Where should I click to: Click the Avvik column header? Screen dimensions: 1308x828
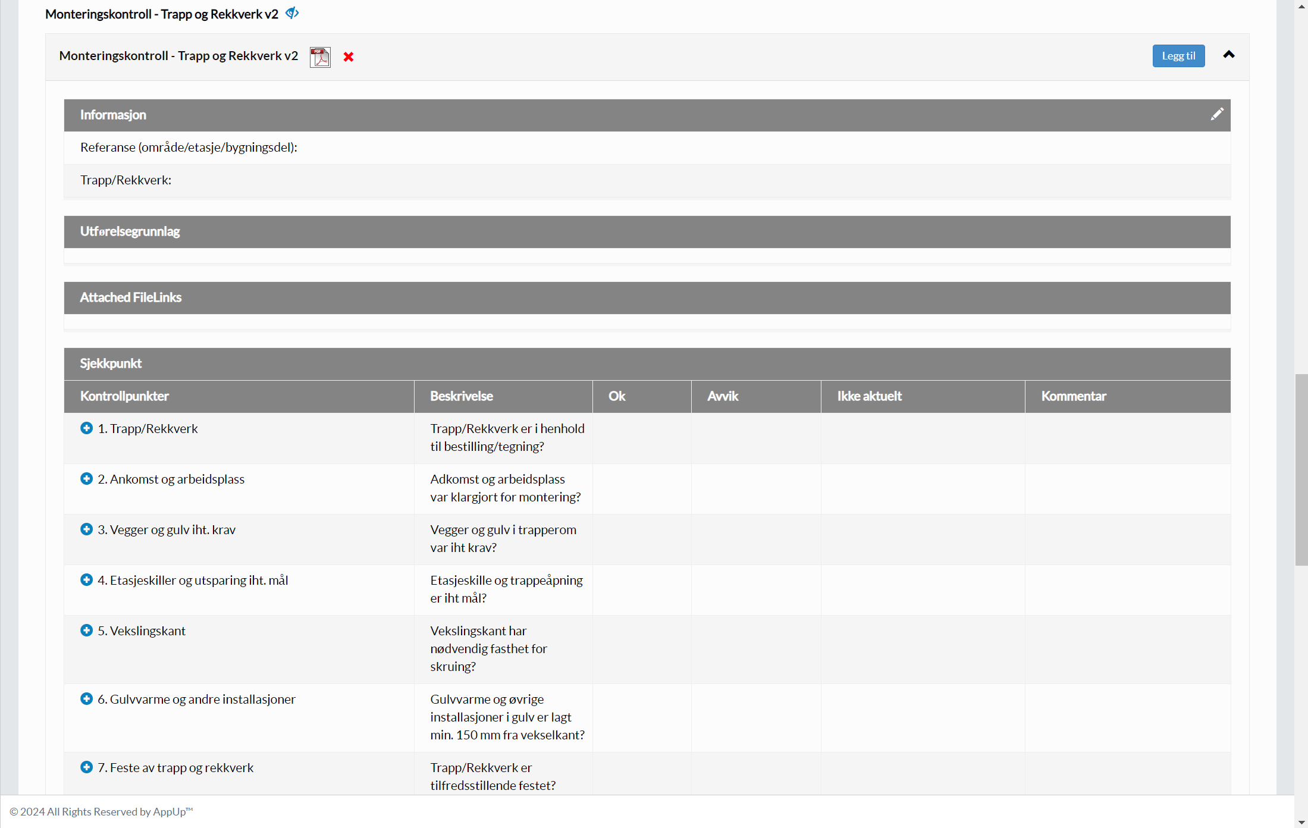[x=756, y=397]
